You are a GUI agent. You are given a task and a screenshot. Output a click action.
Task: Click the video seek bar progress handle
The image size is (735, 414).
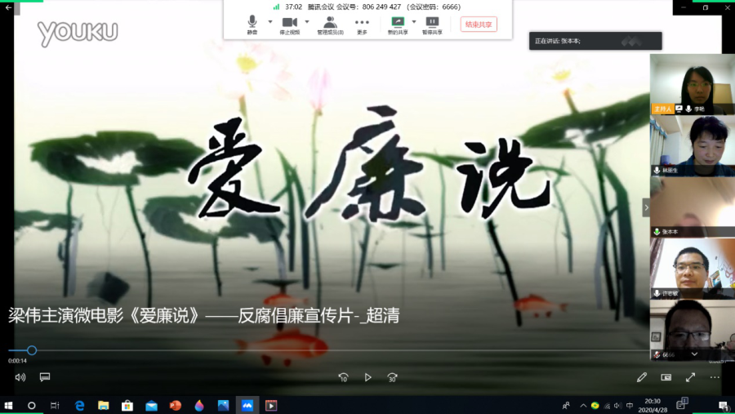click(32, 350)
